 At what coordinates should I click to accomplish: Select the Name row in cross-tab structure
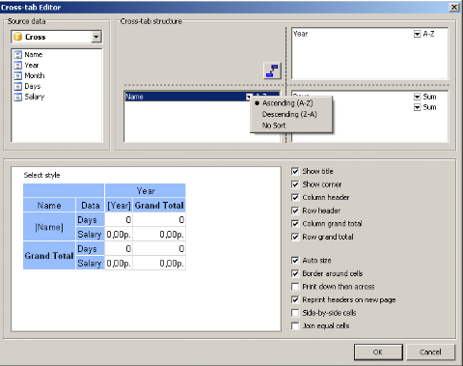pyautogui.click(x=202, y=97)
